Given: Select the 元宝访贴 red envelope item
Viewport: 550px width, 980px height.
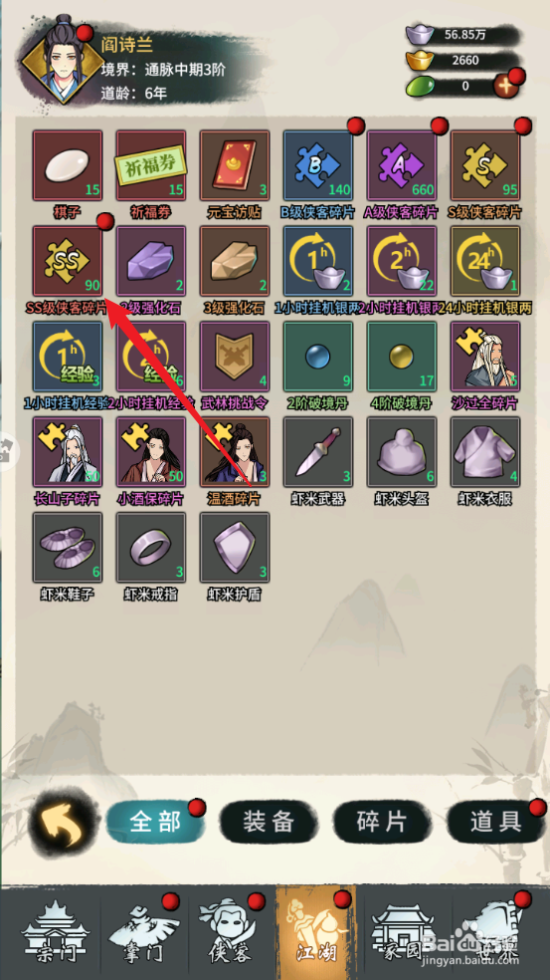Looking at the screenshot, I should [235, 165].
